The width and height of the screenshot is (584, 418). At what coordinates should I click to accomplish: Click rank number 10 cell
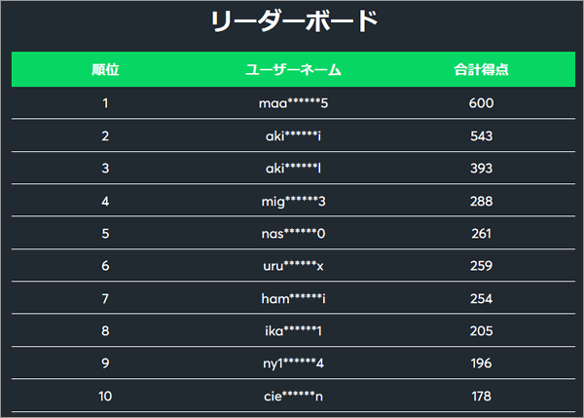click(105, 396)
